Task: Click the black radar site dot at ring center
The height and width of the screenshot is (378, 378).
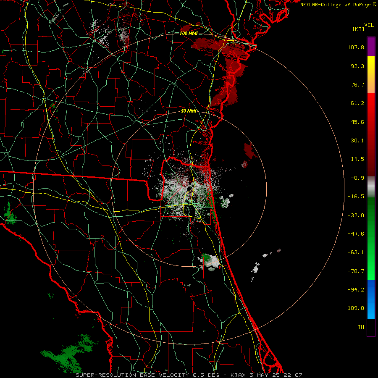Action: click(189, 188)
